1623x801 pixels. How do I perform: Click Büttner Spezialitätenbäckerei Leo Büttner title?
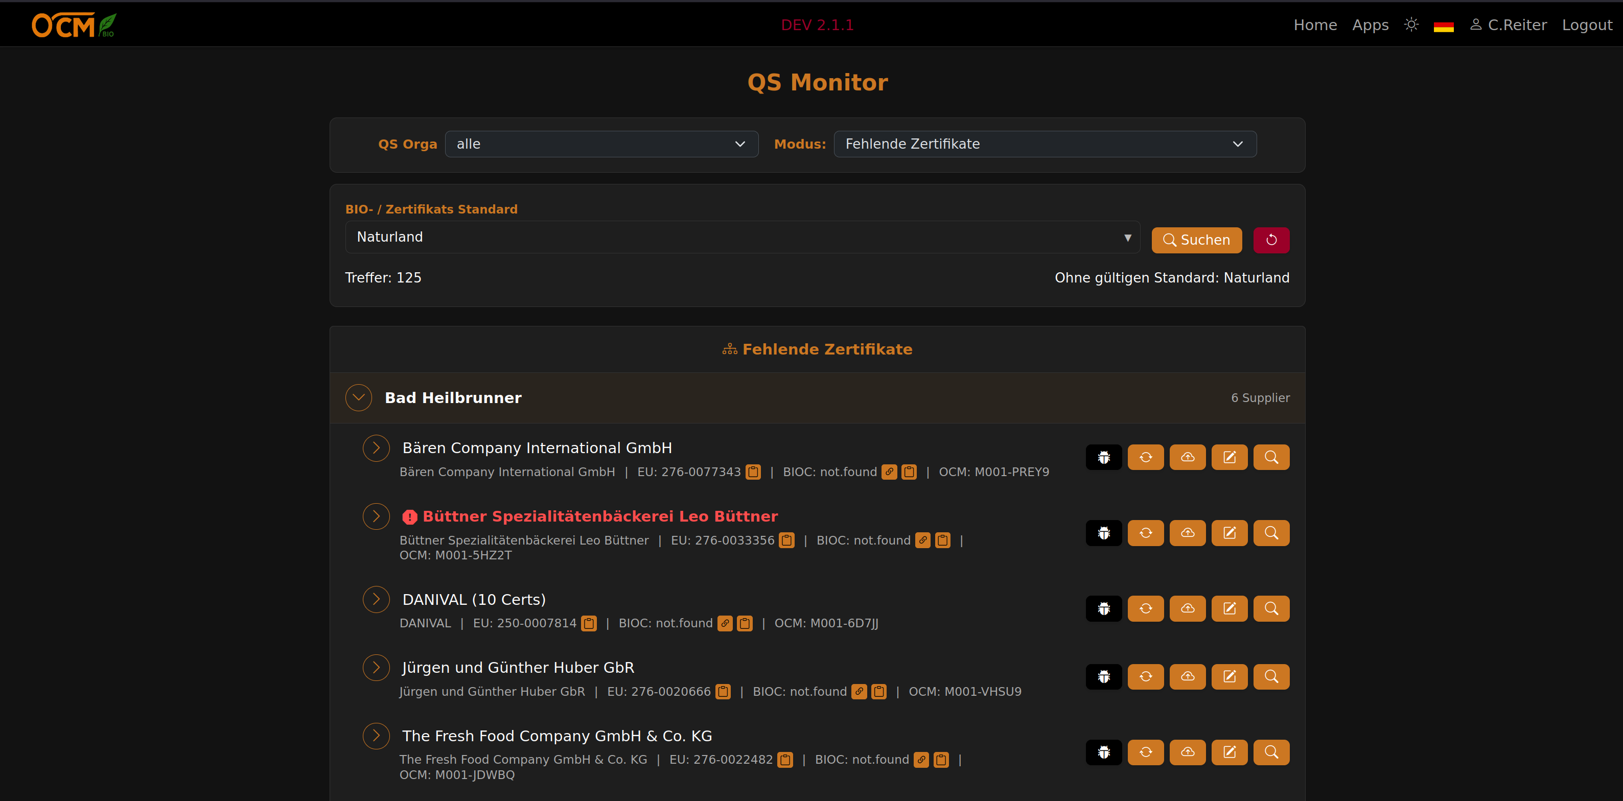tap(600, 516)
